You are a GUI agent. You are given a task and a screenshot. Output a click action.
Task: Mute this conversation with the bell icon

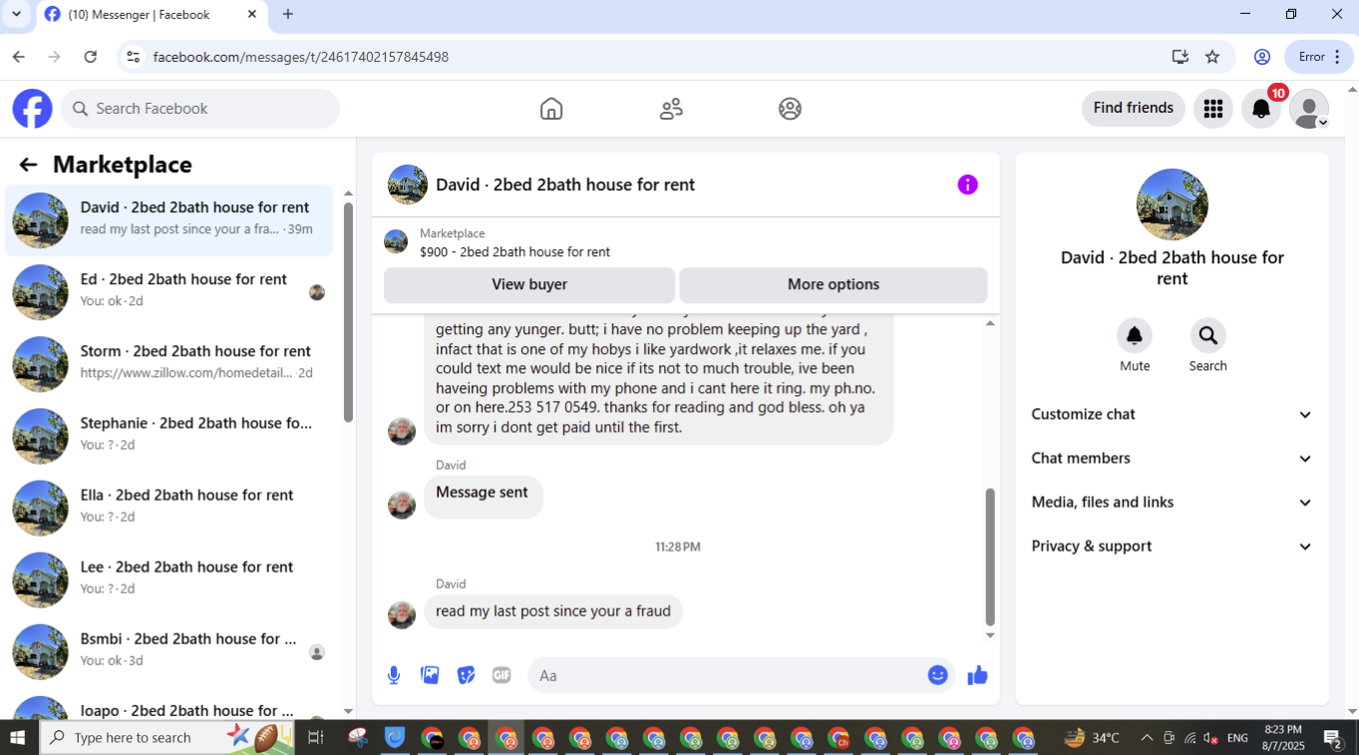1135,335
